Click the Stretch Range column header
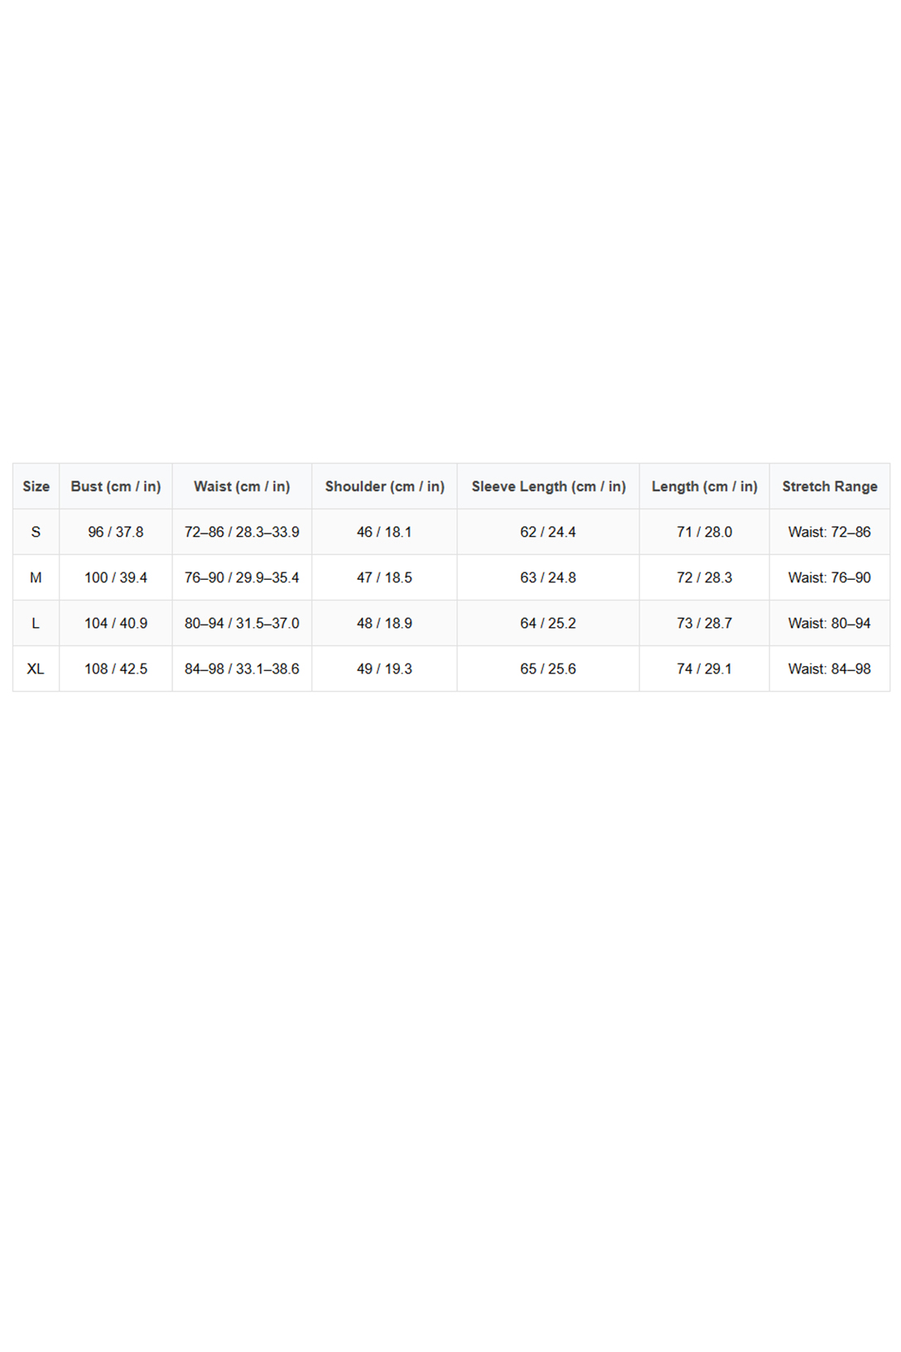 coord(829,486)
